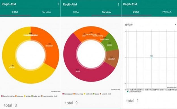The width and height of the screenshot is (177, 109).
Task: Click the orange dosa lain chart slice
Action: [x=50, y=45]
